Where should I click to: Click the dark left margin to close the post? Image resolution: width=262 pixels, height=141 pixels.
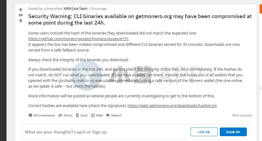point(3,70)
